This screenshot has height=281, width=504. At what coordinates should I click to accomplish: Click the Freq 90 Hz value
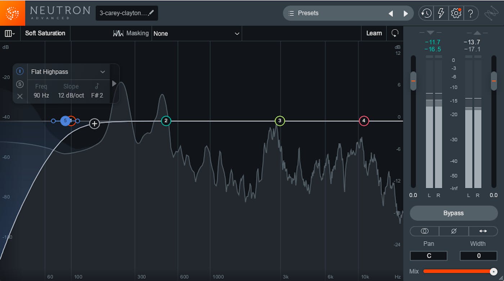tap(41, 96)
